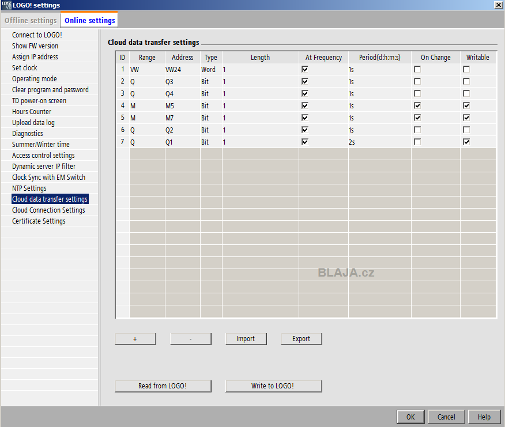Toggle At Frequency checkbox for M7

point(305,118)
